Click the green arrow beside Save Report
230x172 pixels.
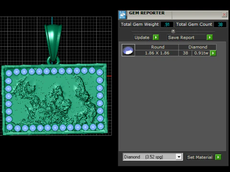point(210,37)
